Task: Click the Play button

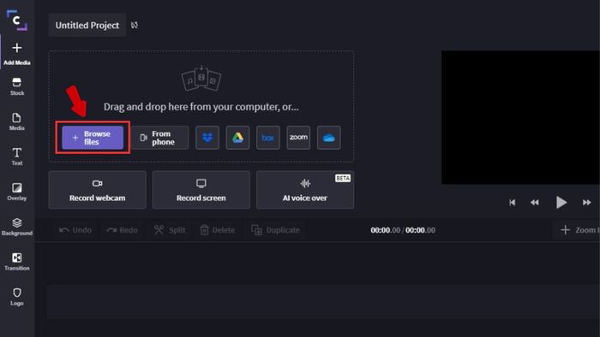Action: pos(561,202)
